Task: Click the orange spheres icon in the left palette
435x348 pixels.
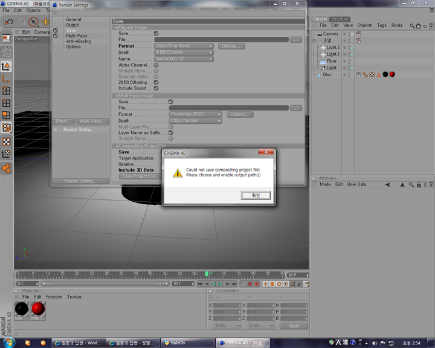Action: (6, 168)
